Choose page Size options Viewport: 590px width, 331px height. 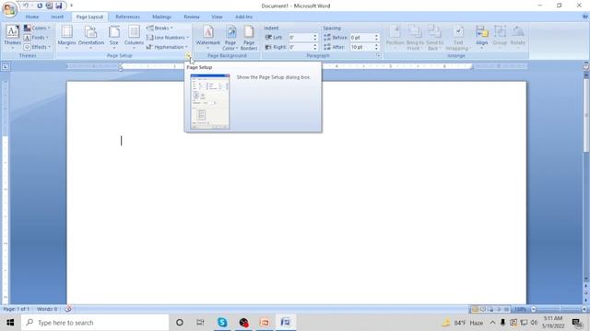point(114,38)
